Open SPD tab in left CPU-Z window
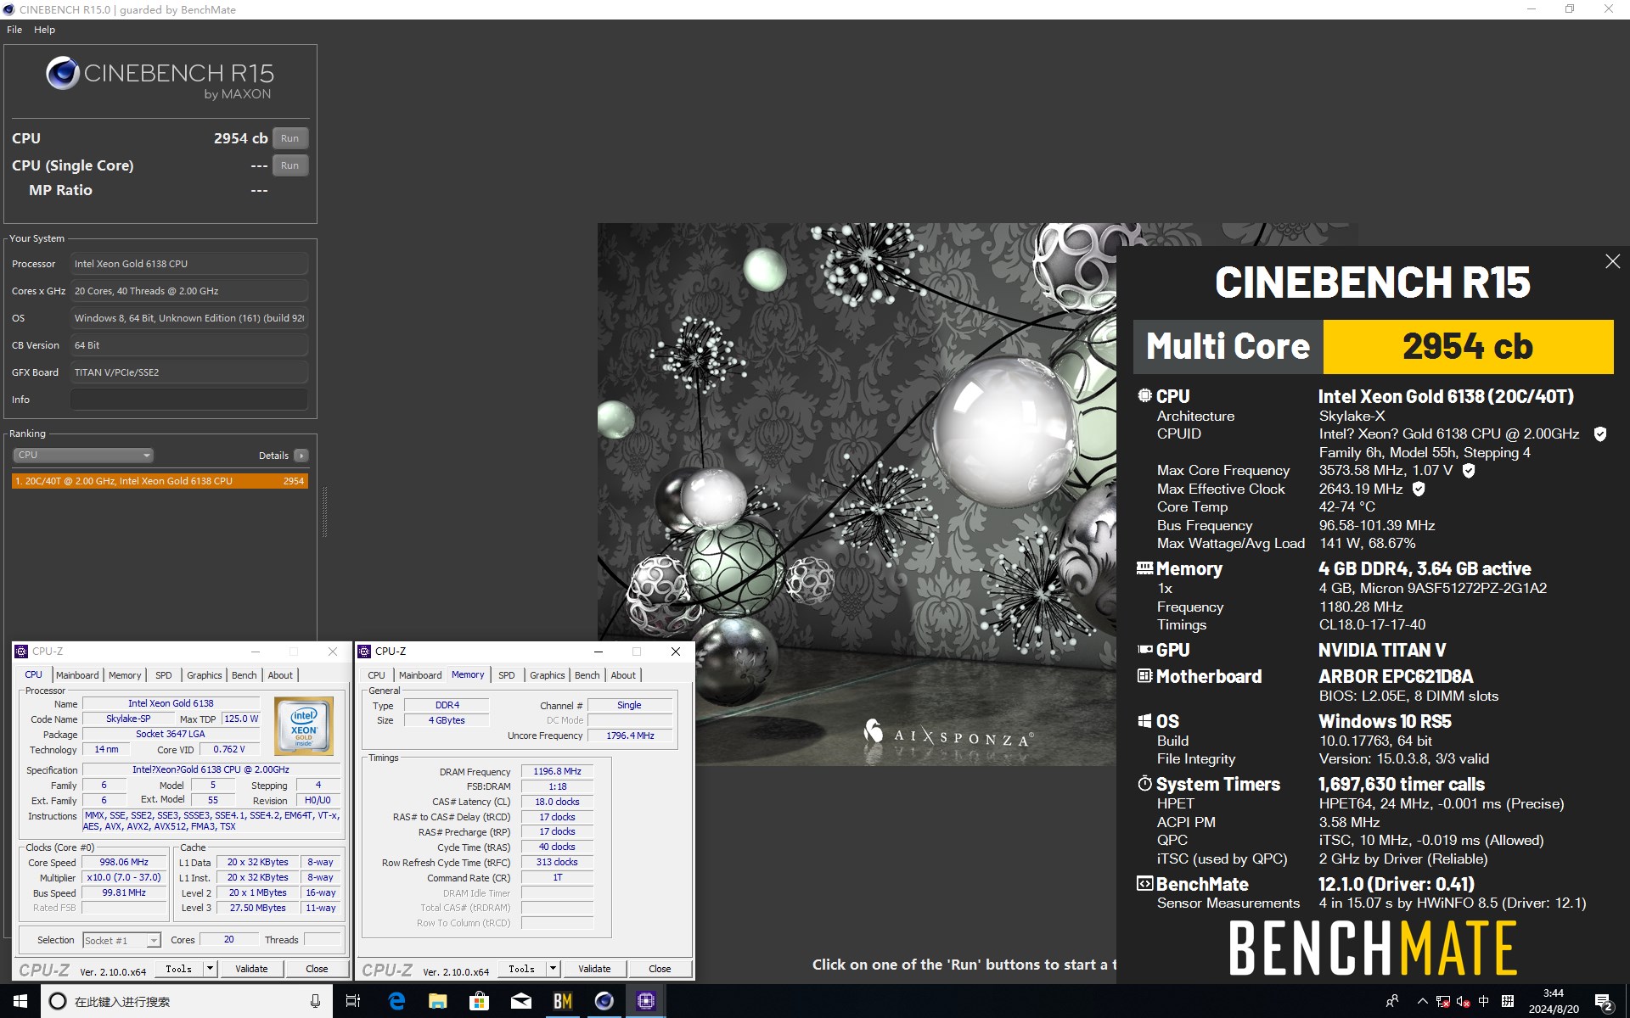Viewport: 1630px width, 1018px height. pyautogui.click(x=164, y=675)
